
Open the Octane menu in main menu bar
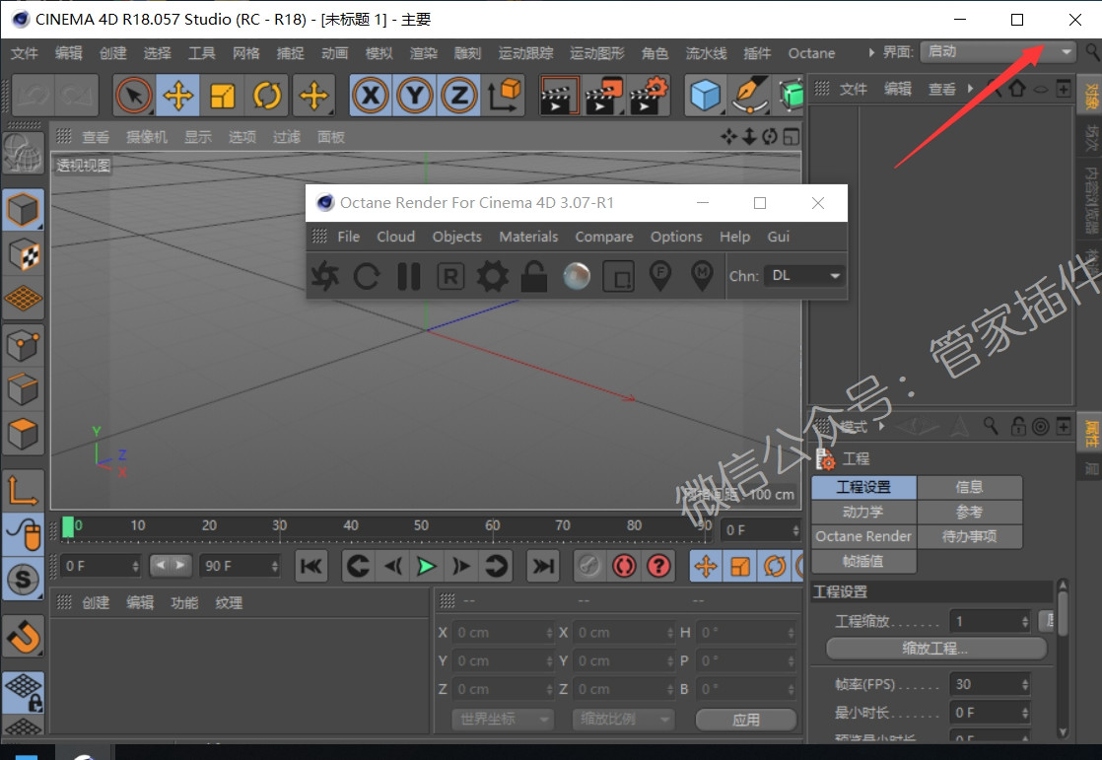[x=812, y=52]
